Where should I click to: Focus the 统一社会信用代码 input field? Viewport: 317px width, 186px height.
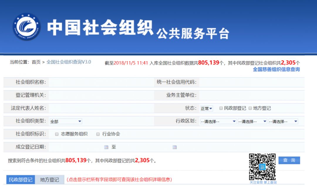(x=251, y=82)
